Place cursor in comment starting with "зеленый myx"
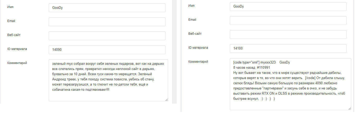 pos(108,80)
